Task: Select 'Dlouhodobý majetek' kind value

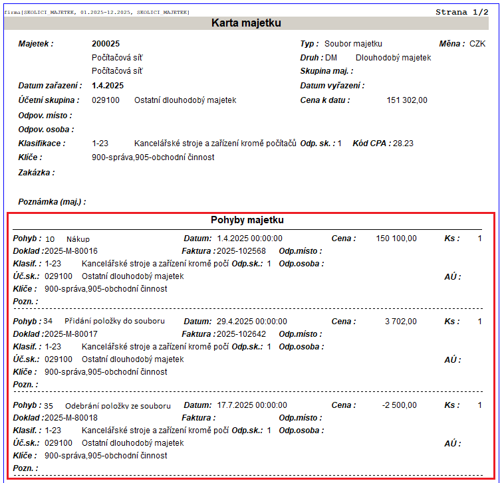Action: 393,58
